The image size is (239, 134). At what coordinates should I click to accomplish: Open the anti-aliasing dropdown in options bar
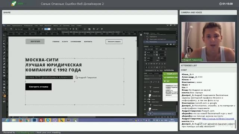[62, 29]
